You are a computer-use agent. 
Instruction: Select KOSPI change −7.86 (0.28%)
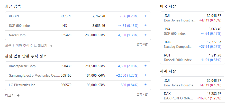[128, 16]
